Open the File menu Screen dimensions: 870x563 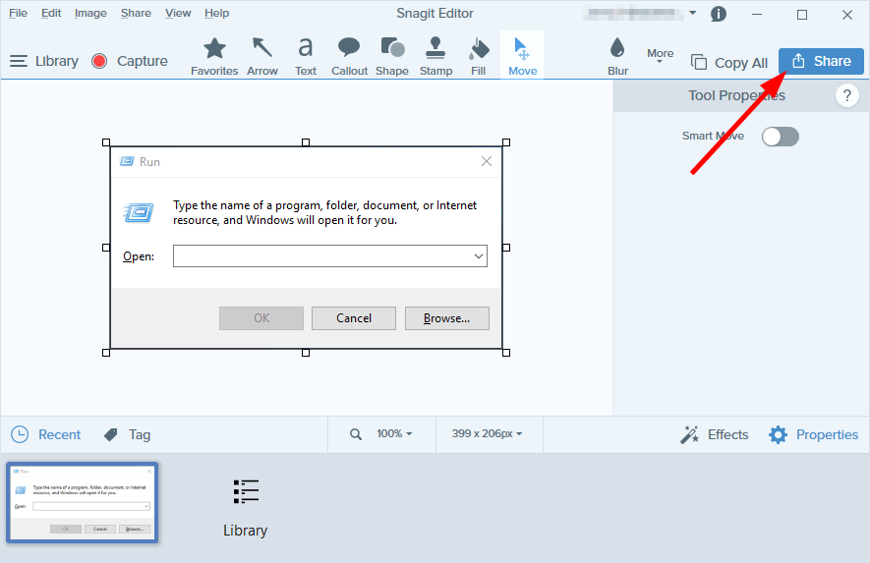pyautogui.click(x=18, y=13)
